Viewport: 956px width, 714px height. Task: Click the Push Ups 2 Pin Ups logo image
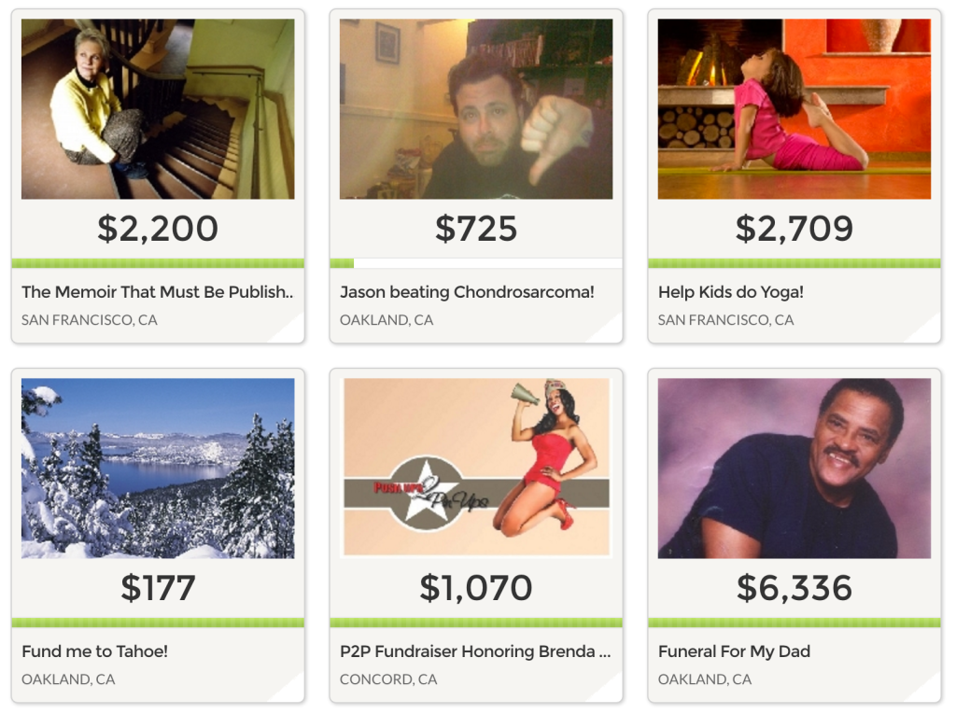point(476,468)
